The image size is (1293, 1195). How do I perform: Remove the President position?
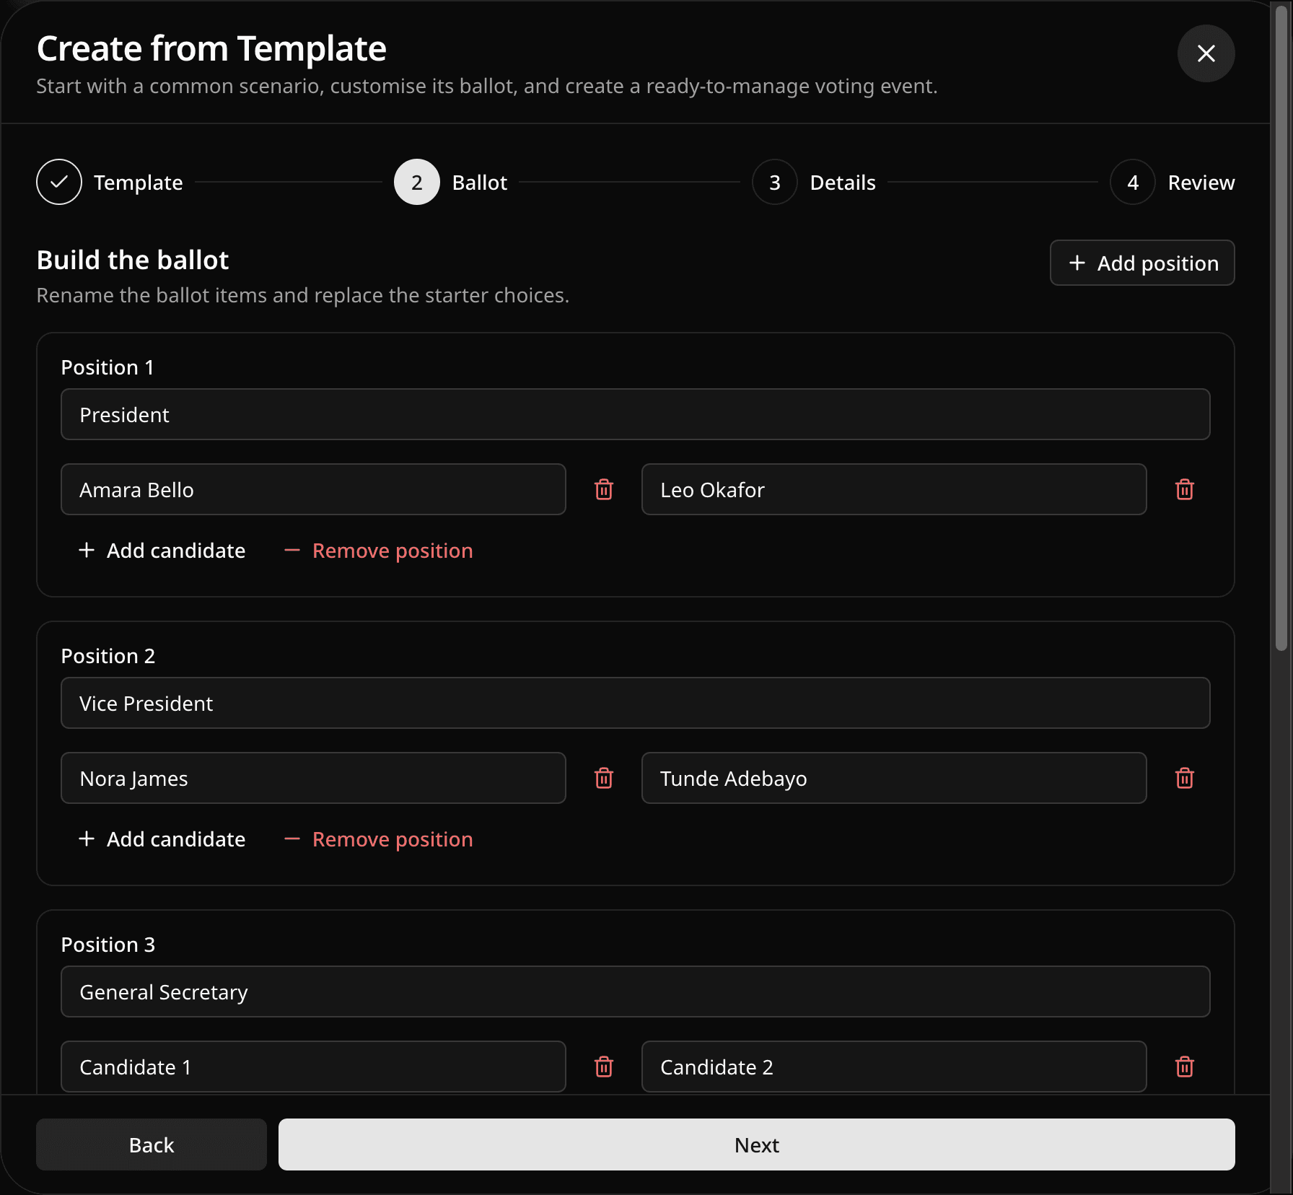coord(379,551)
